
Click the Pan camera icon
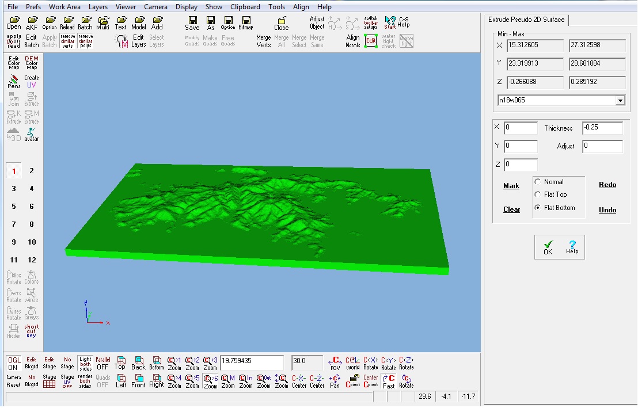click(335, 381)
